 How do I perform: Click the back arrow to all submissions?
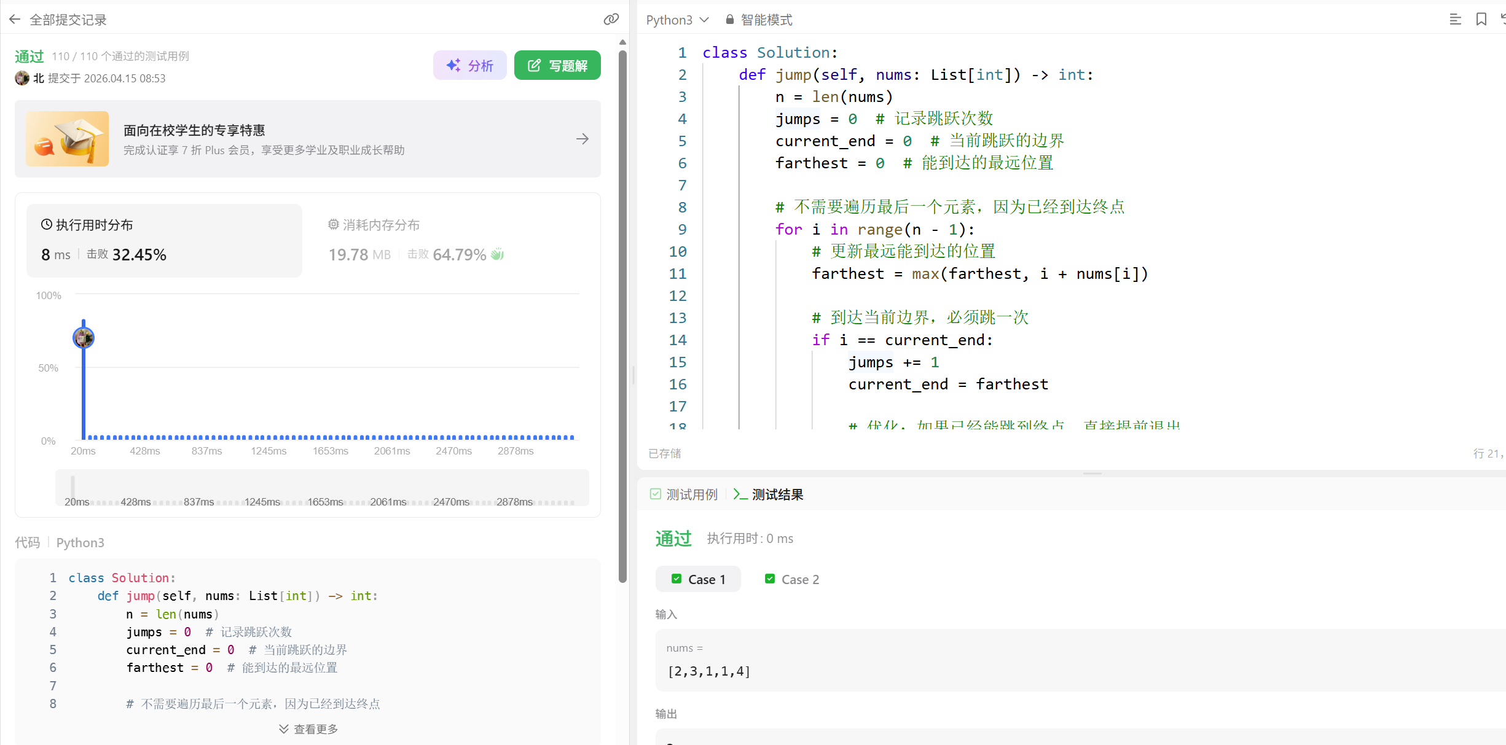(x=15, y=20)
